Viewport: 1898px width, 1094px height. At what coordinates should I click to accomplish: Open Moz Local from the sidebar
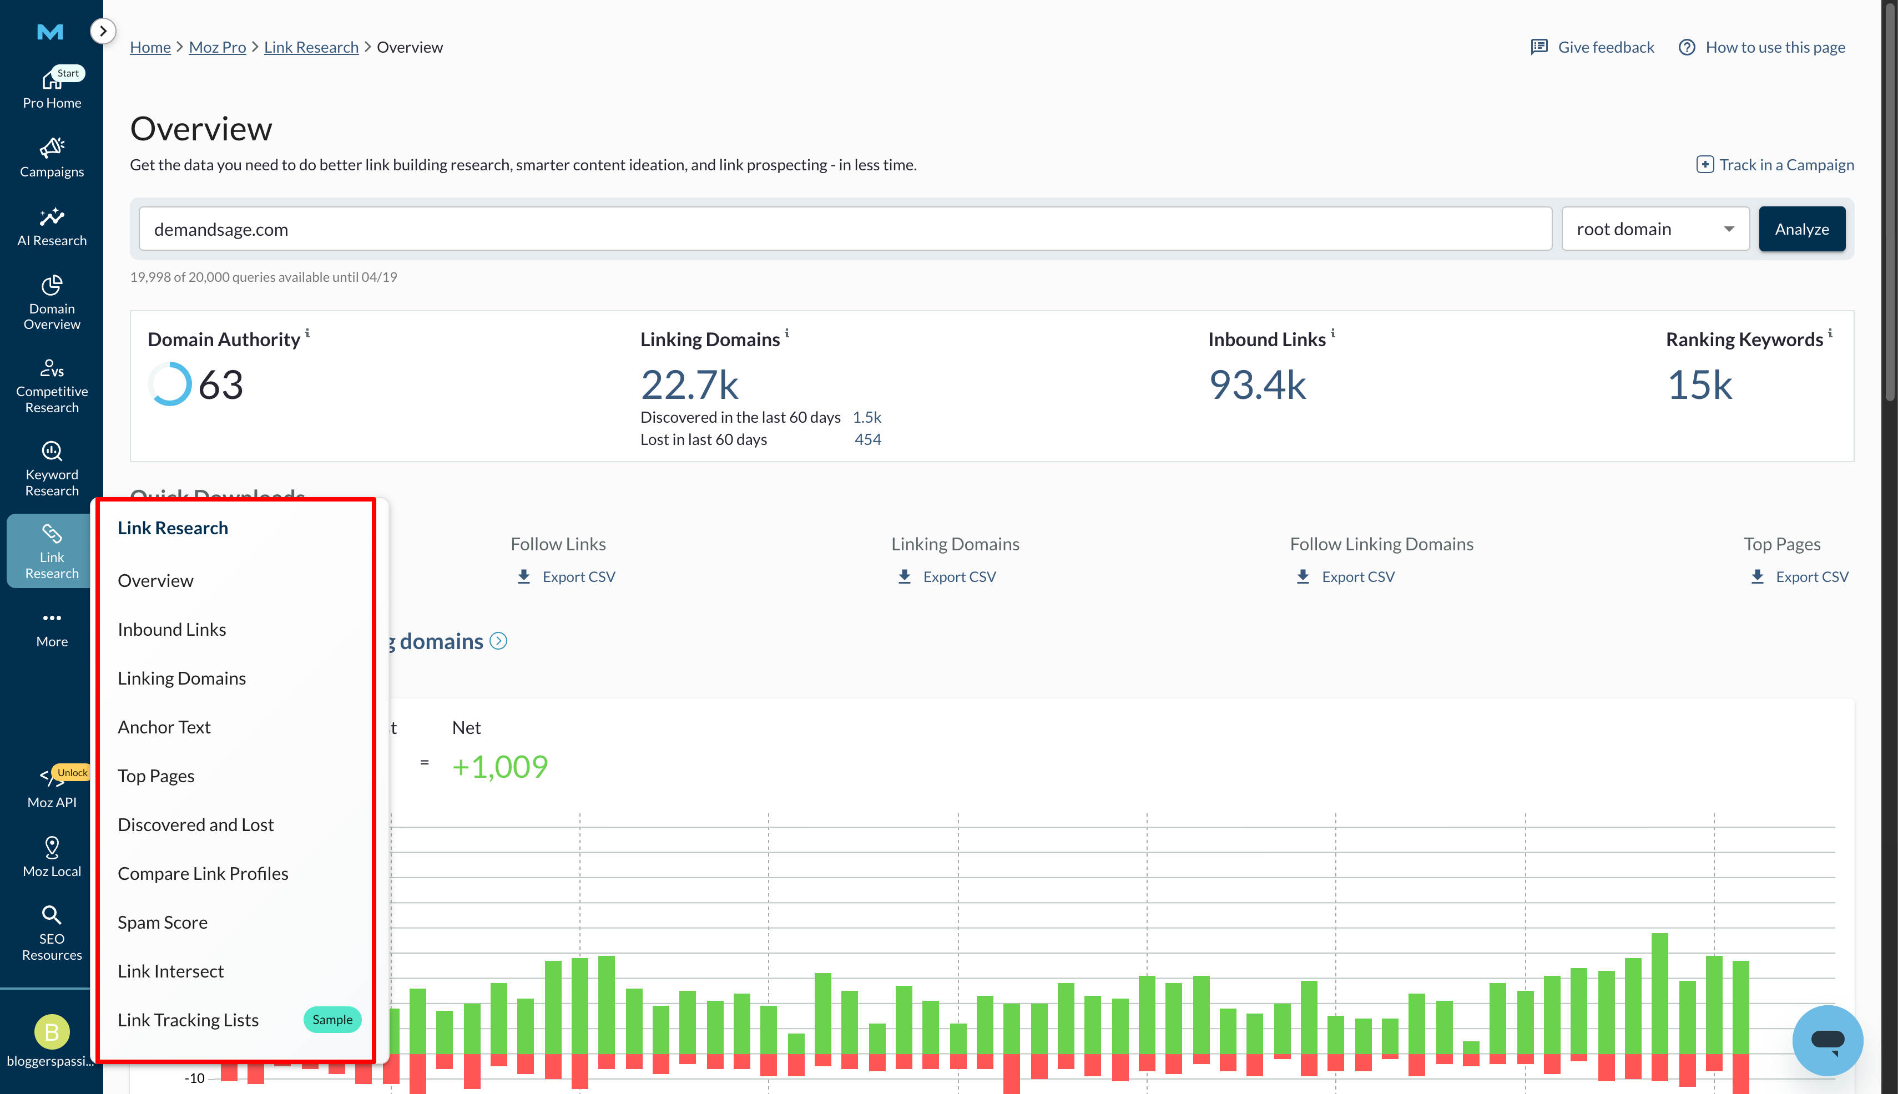click(51, 856)
